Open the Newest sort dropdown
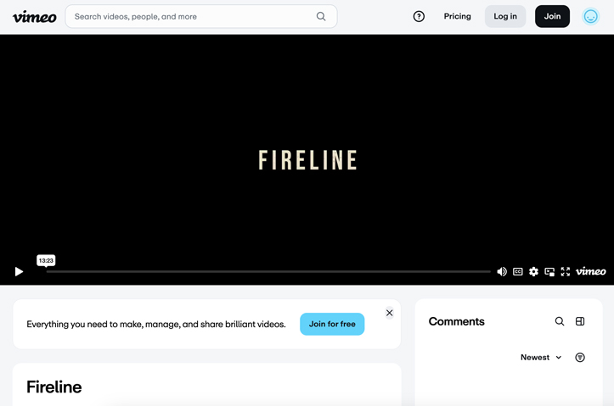614x406 pixels. pyautogui.click(x=541, y=357)
